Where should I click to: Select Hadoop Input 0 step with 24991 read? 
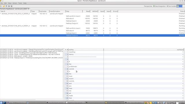(71, 33)
